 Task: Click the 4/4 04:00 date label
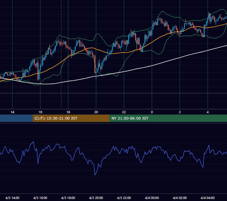tap(208, 198)
